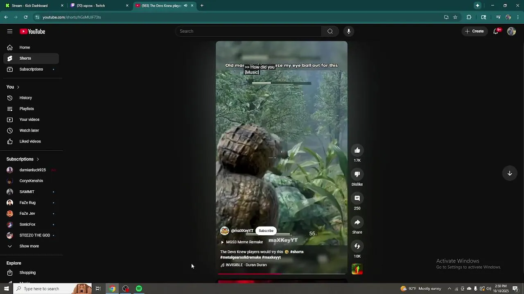Open the sound thumbnail below Remix
The width and height of the screenshot is (524, 294).
click(357, 269)
